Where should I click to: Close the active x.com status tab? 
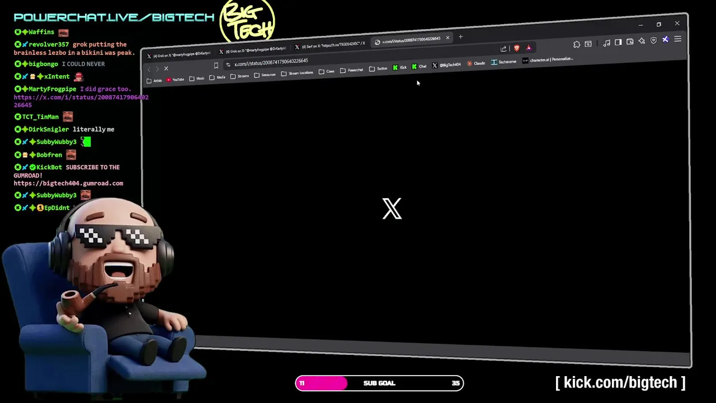[447, 38]
